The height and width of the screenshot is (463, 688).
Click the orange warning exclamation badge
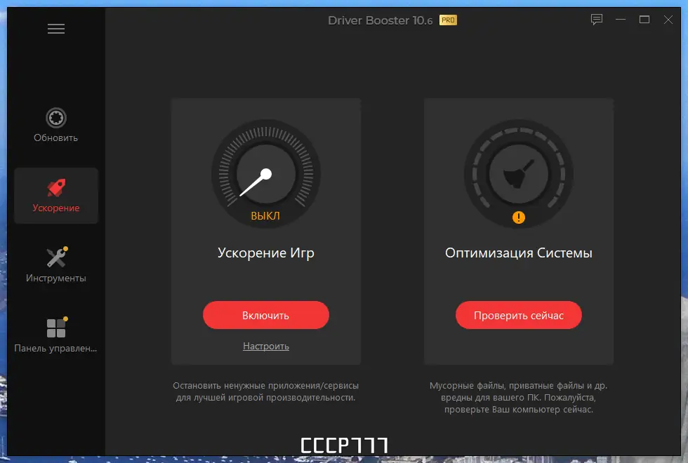tap(519, 217)
